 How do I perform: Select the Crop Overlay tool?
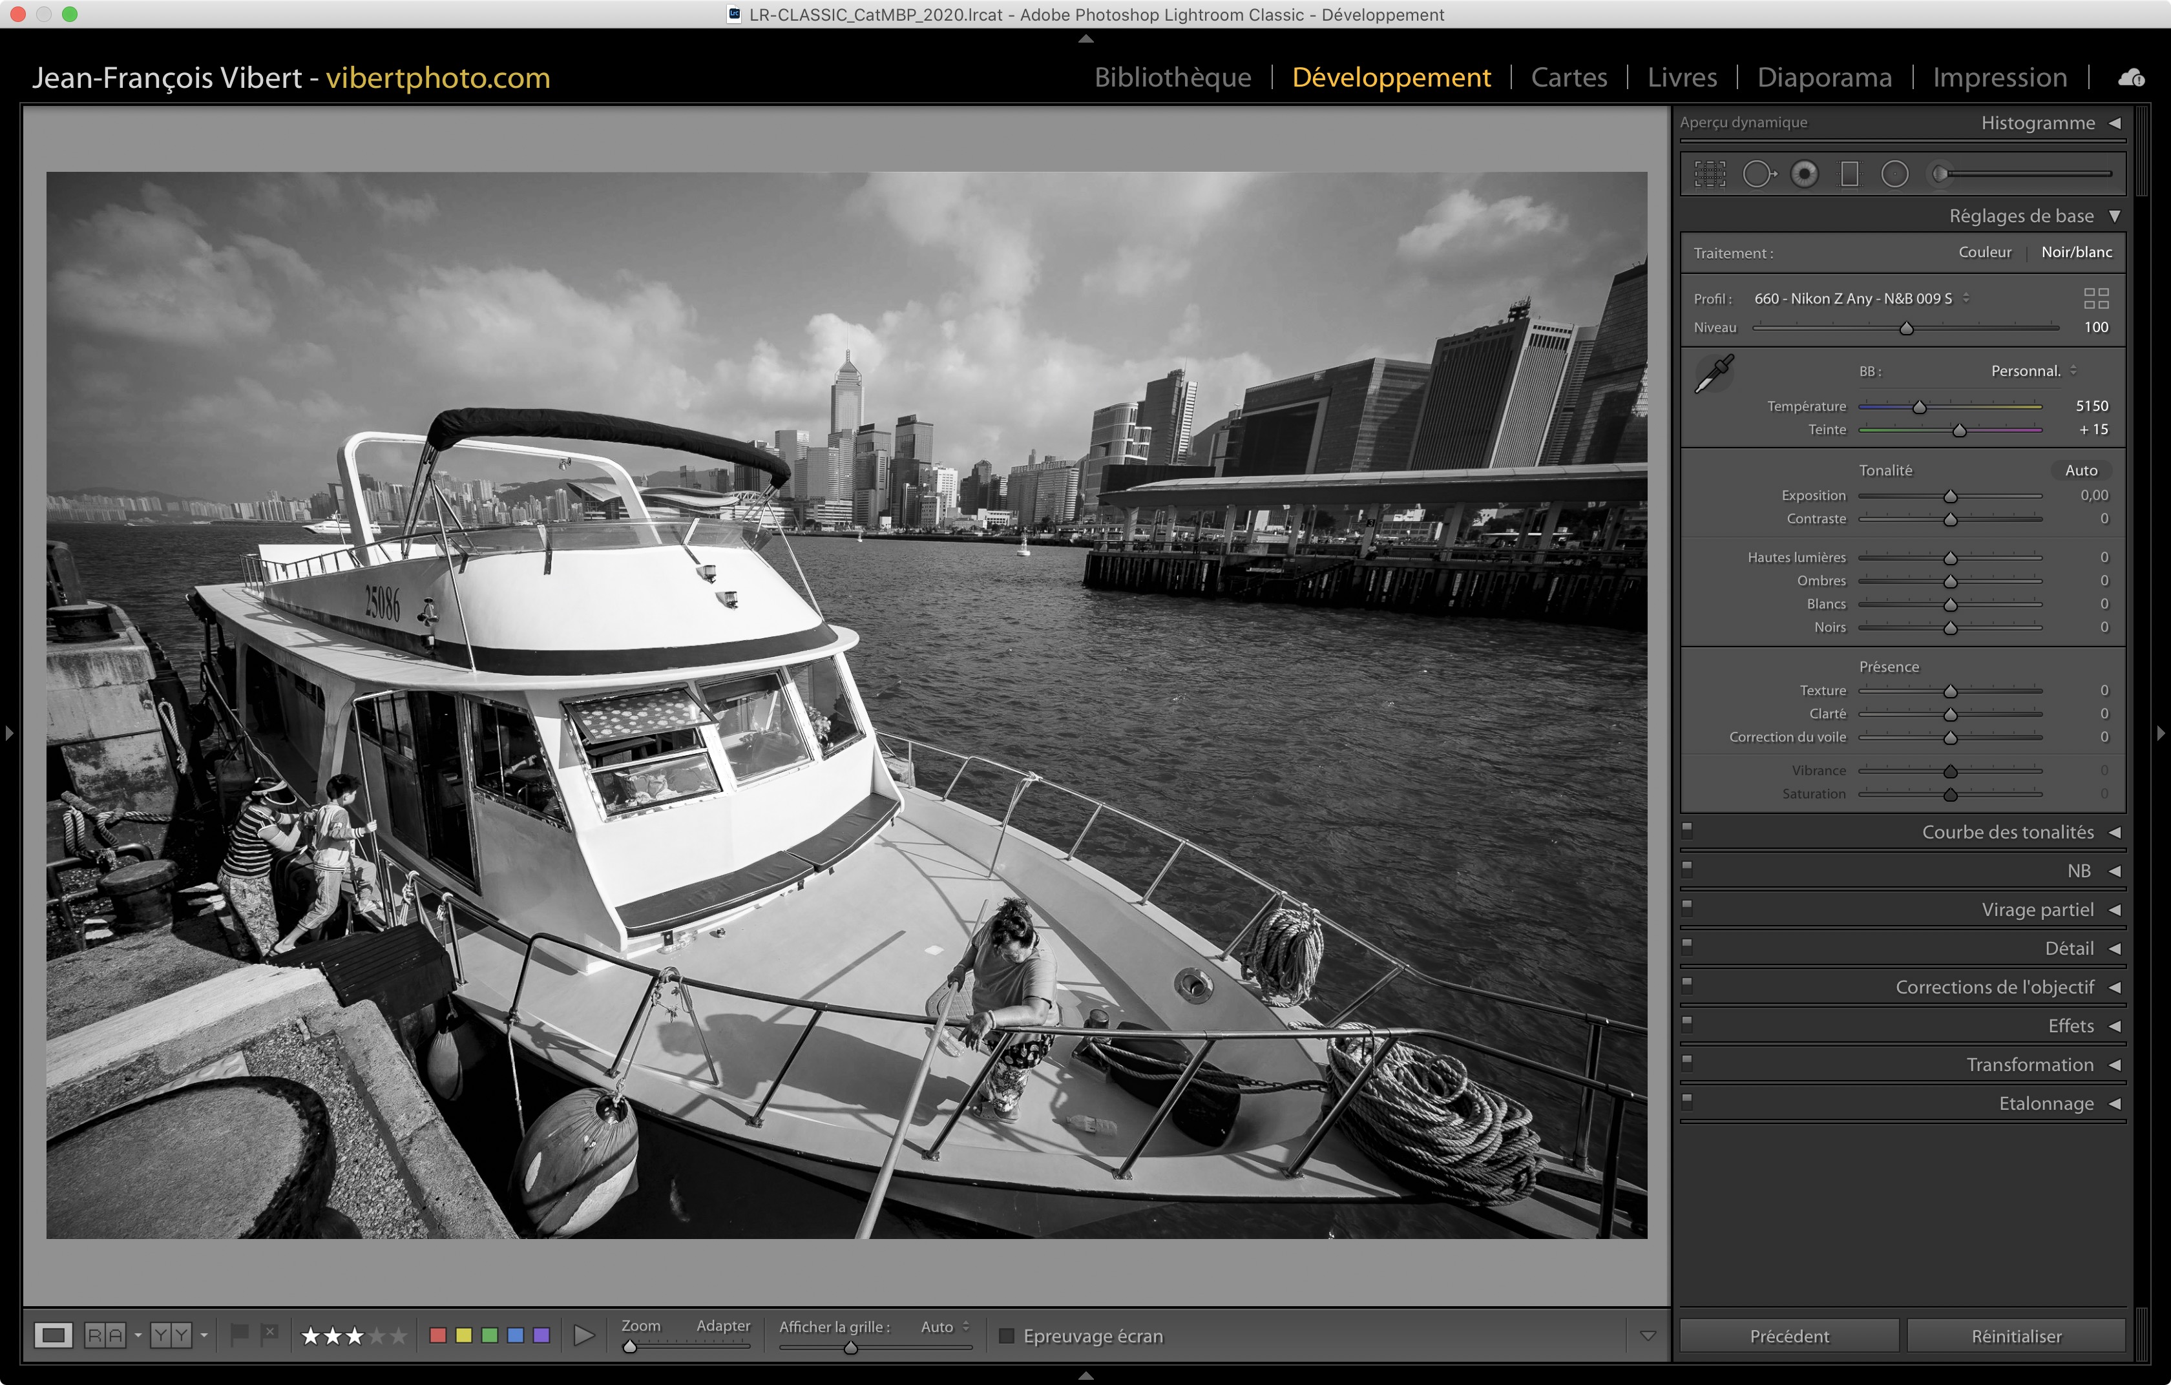pyautogui.click(x=1710, y=174)
